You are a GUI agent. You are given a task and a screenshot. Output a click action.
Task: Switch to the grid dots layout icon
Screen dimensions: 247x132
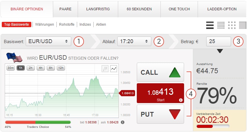[232, 25]
